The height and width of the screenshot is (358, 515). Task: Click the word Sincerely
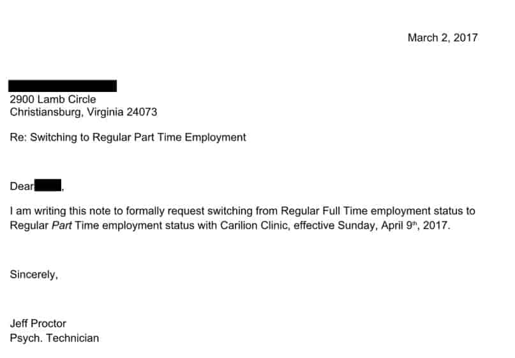[x=34, y=275]
